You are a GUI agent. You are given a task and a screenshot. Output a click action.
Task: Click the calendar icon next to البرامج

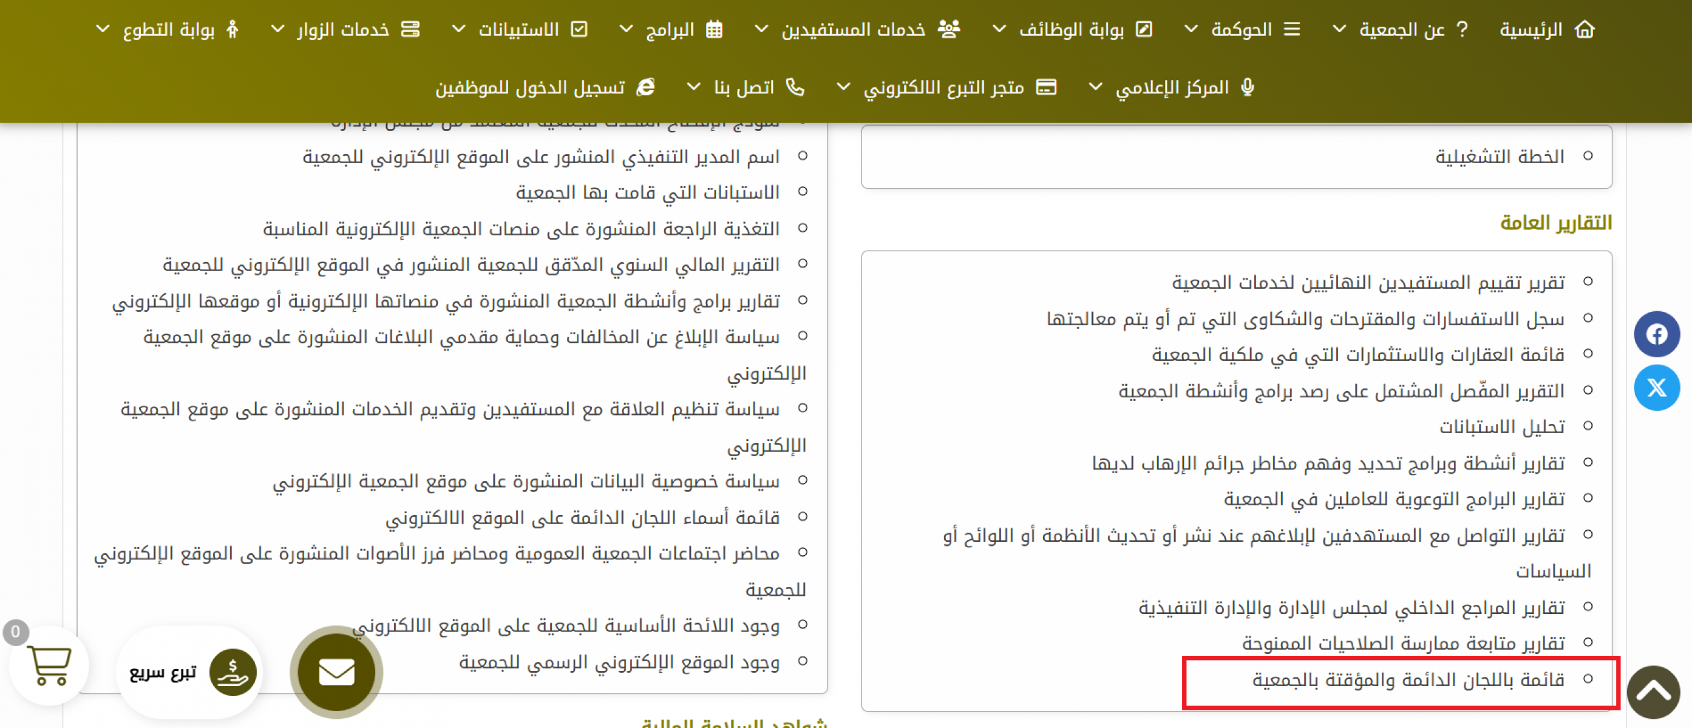(715, 30)
